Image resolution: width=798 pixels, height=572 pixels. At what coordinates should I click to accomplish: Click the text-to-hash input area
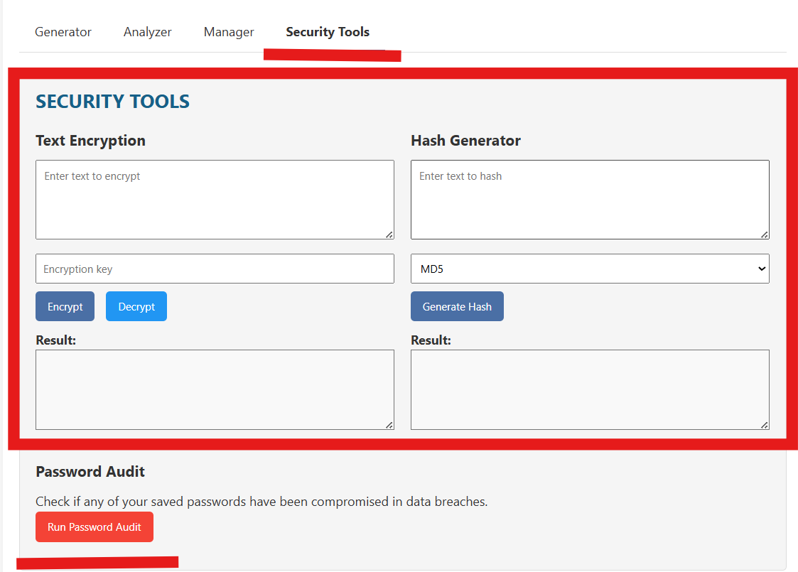pos(590,200)
